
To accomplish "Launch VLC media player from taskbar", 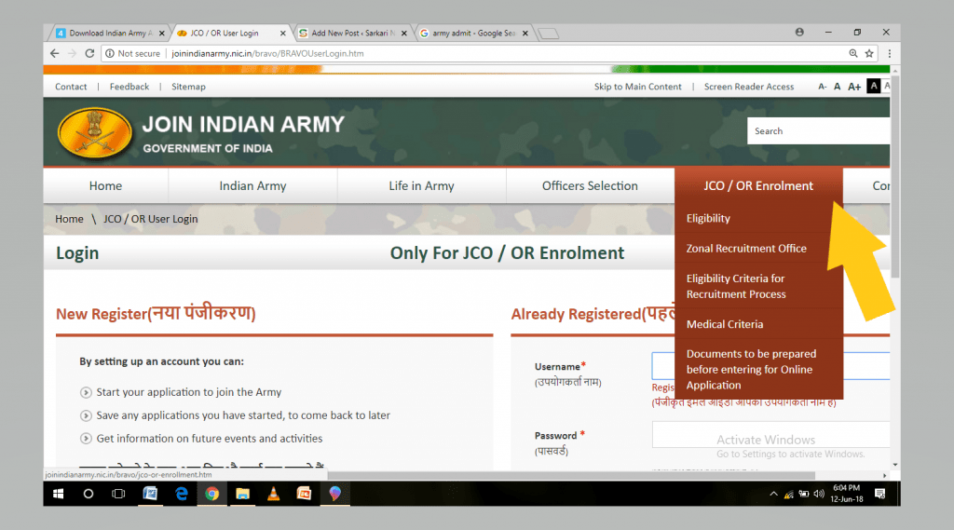I will tap(273, 494).
